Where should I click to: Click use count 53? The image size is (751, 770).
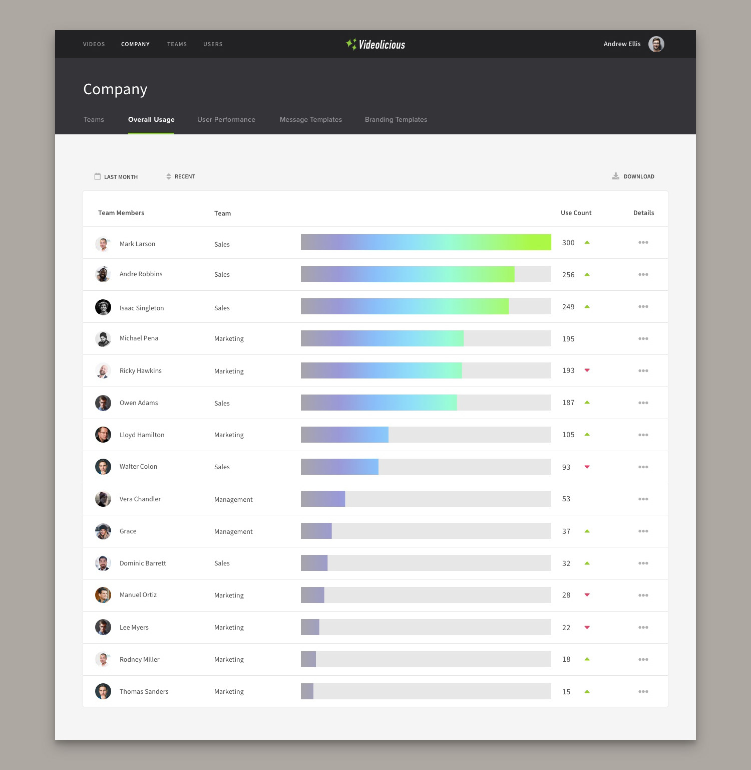(x=566, y=499)
